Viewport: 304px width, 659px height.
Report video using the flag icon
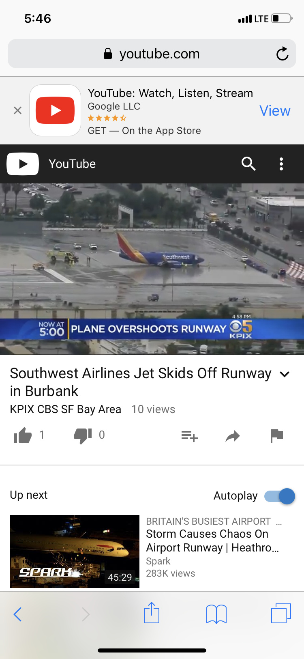[x=277, y=436]
